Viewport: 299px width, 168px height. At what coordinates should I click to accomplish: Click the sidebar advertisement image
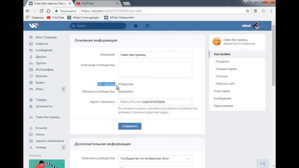pyautogui.click(x=47, y=164)
